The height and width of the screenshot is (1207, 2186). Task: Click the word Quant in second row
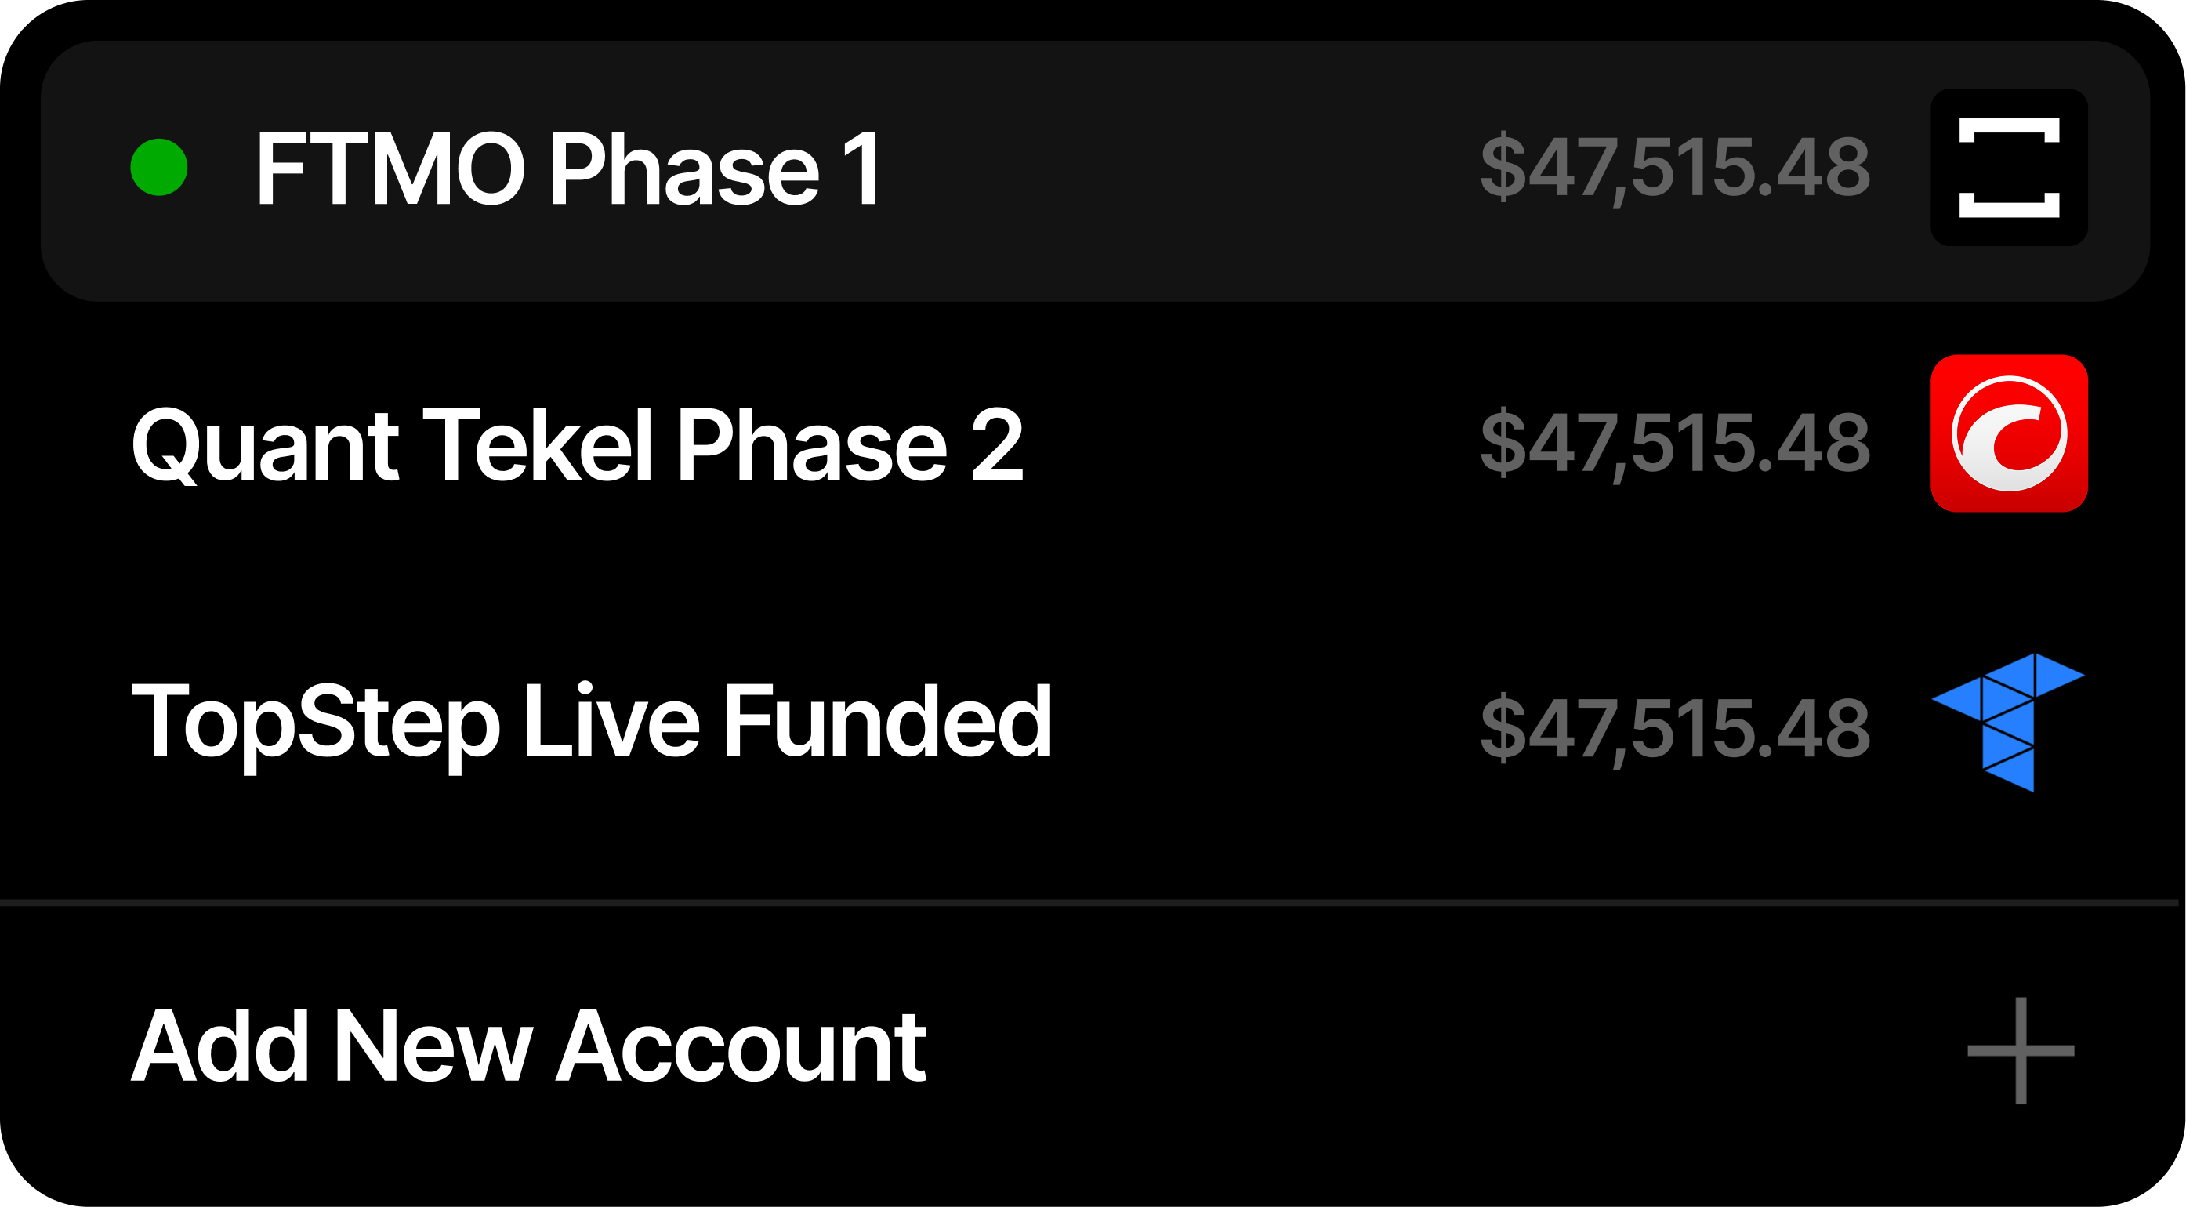click(x=265, y=446)
